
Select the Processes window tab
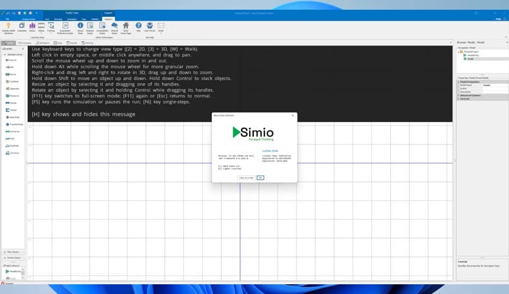tap(25, 43)
